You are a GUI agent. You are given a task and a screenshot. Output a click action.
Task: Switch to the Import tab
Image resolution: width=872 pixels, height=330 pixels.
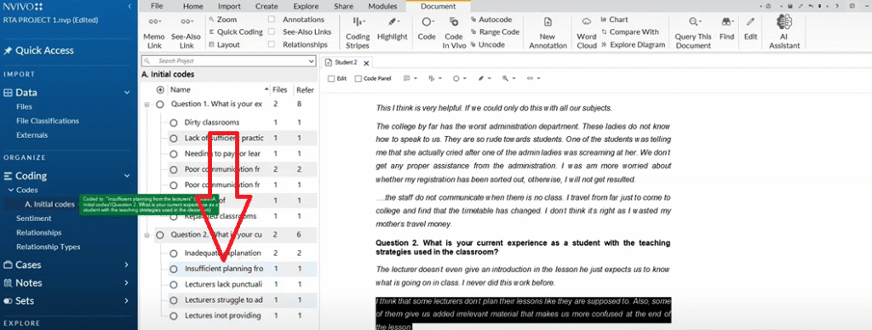tap(229, 7)
